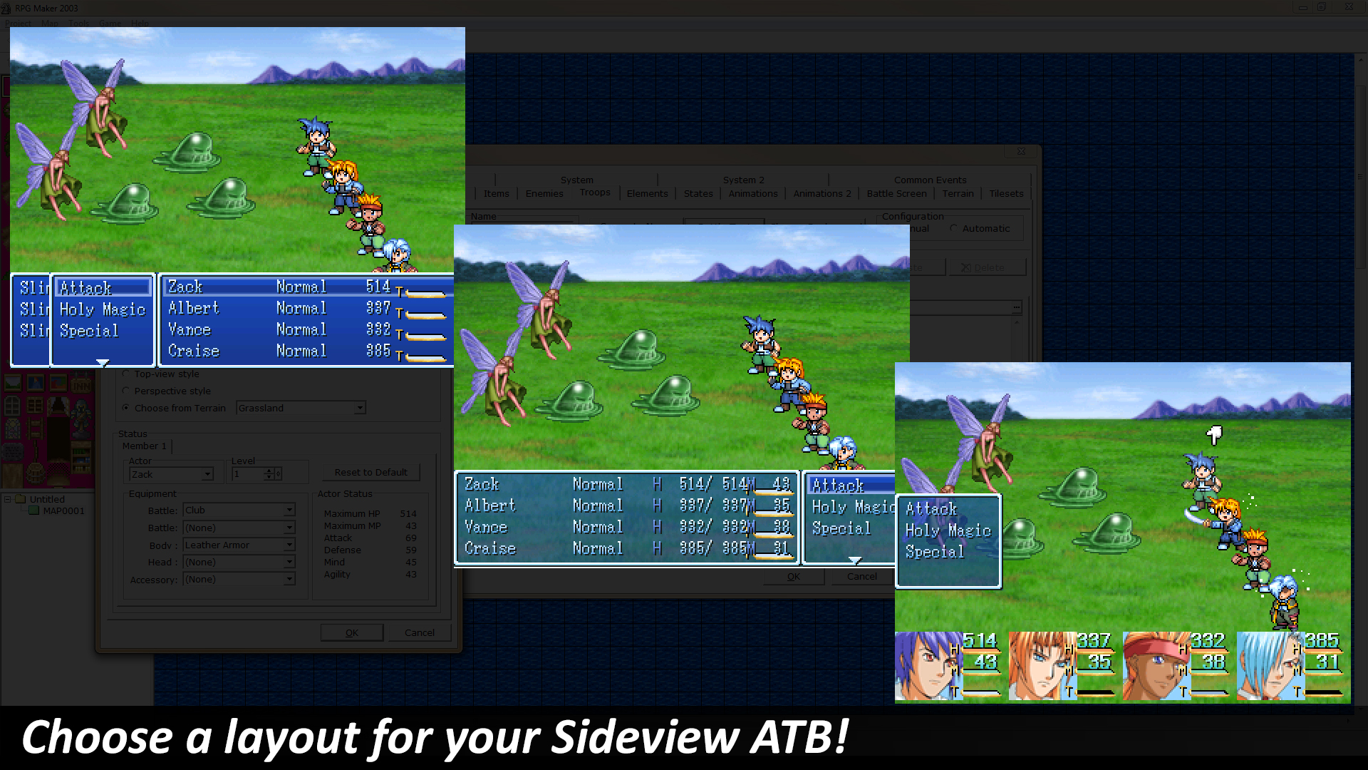The width and height of the screenshot is (1368, 770).
Task: Toggle the Perspective style radio button
Action: pyautogui.click(x=125, y=390)
